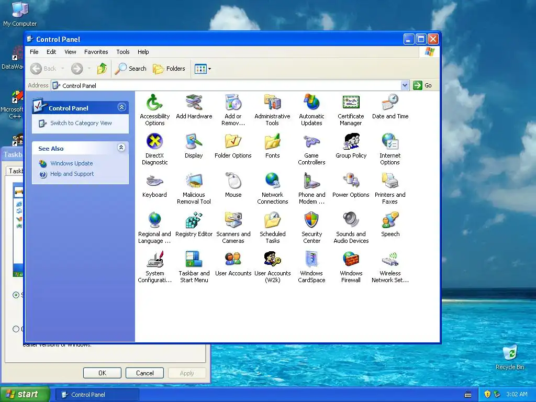Click the Go button

click(423, 85)
